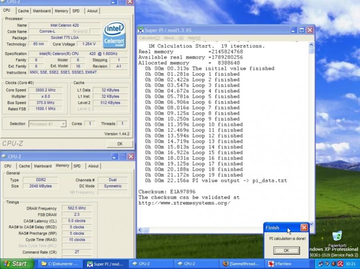Click the Windows Start button

16,264
